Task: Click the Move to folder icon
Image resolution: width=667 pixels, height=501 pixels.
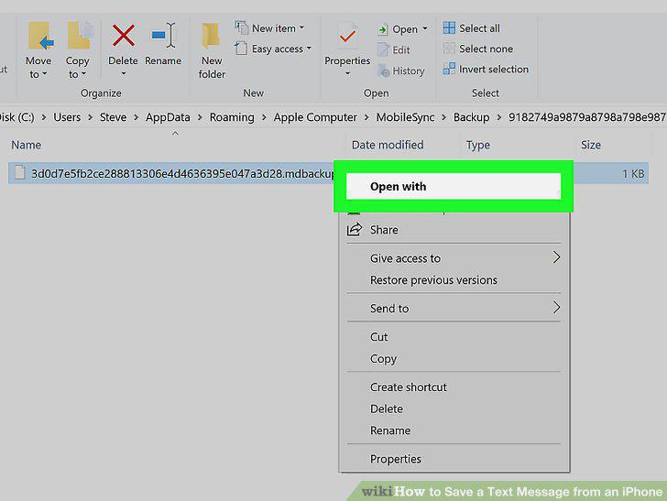Action: pos(40,36)
